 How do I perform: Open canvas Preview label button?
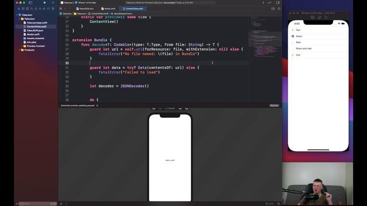[170, 108]
